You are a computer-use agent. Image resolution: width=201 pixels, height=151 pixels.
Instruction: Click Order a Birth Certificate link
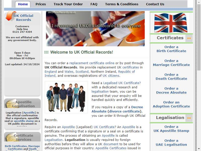tap(171, 49)
